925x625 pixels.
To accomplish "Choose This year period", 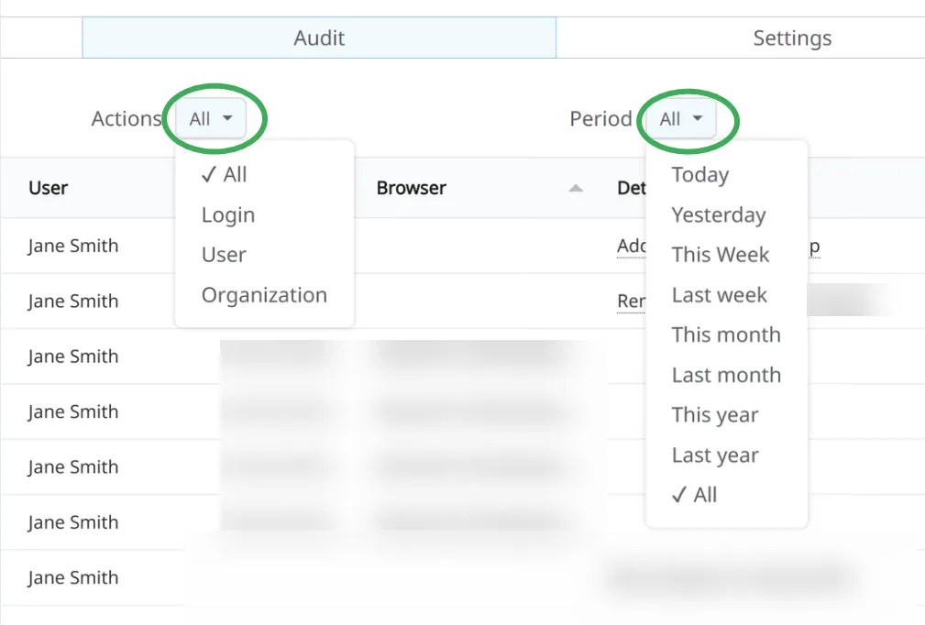I will click(714, 415).
